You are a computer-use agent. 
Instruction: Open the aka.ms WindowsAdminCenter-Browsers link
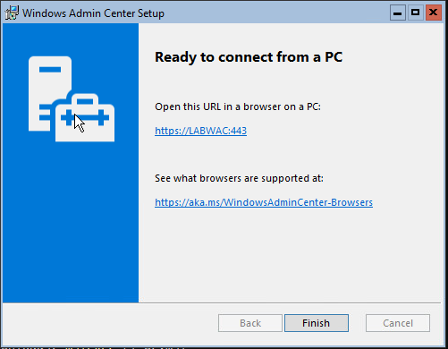(264, 202)
